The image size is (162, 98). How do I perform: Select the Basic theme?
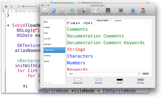(54, 22)
